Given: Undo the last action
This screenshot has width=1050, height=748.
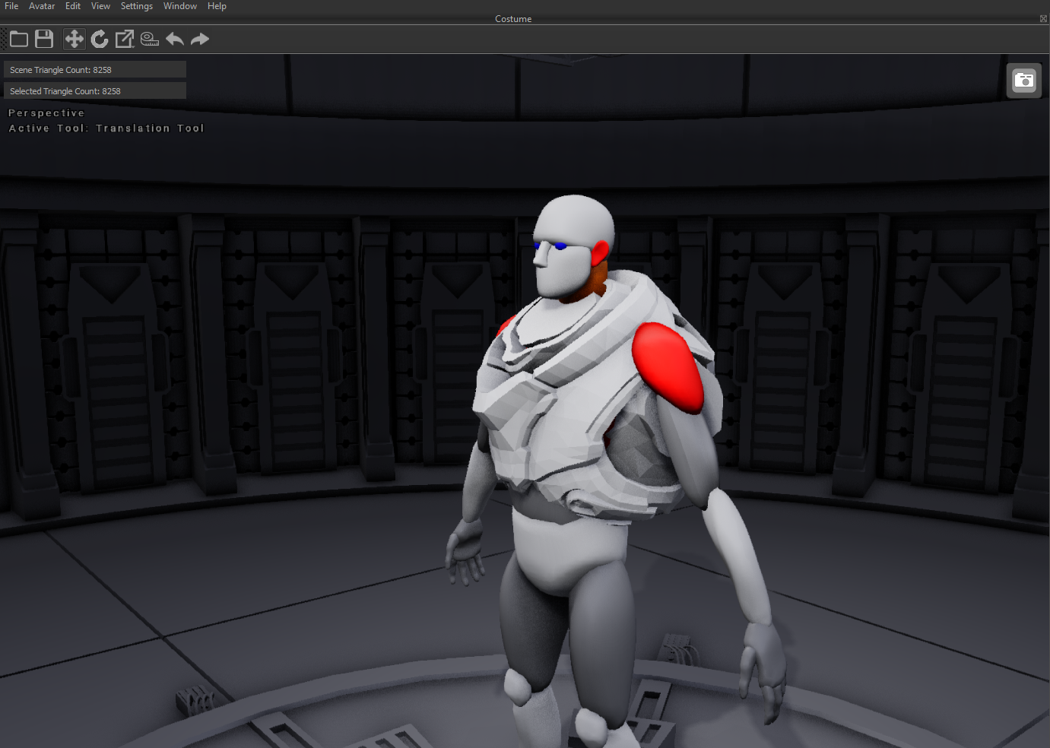Looking at the screenshot, I should click(175, 39).
